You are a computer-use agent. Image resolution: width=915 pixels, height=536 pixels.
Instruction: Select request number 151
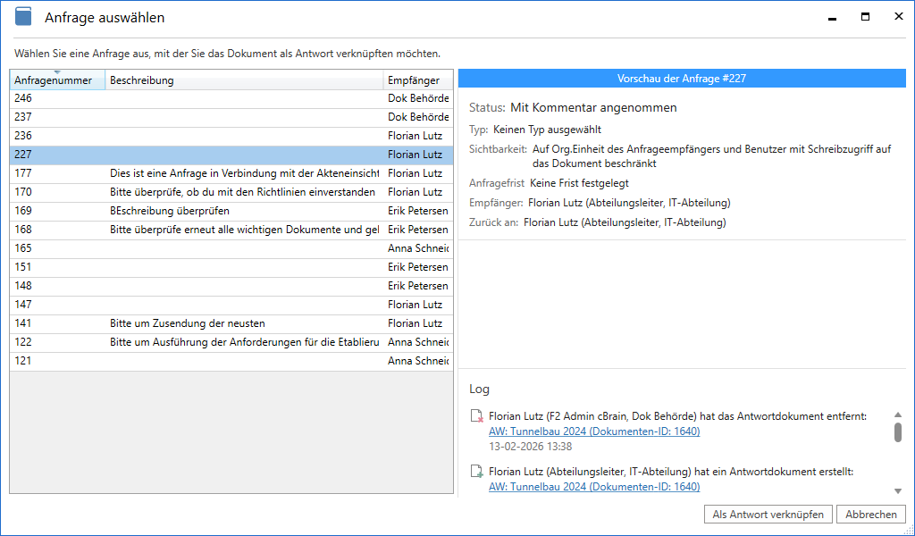click(x=231, y=266)
